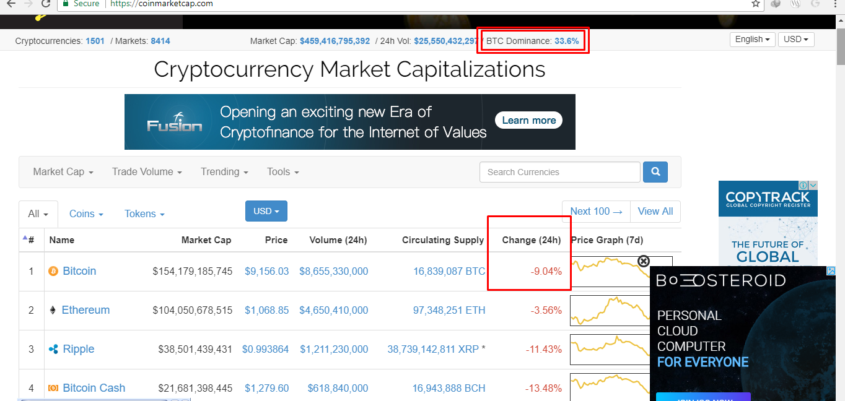Click the Bitcoin Cash logo icon
The height and width of the screenshot is (401, 845).
coord(53,388)
